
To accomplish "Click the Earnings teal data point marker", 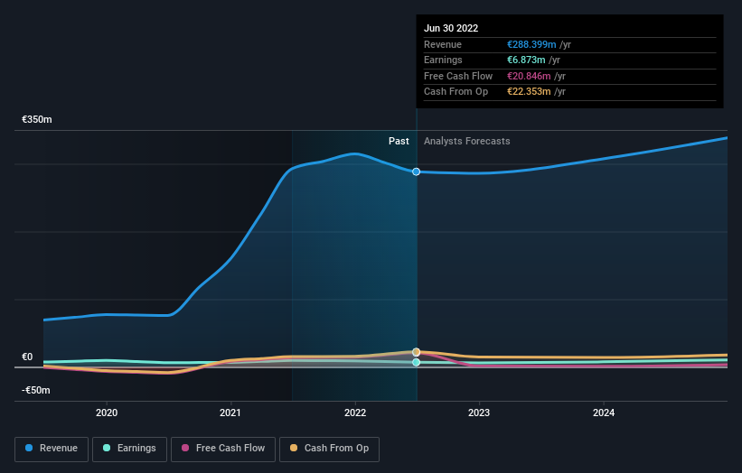I will pos(416,363).
